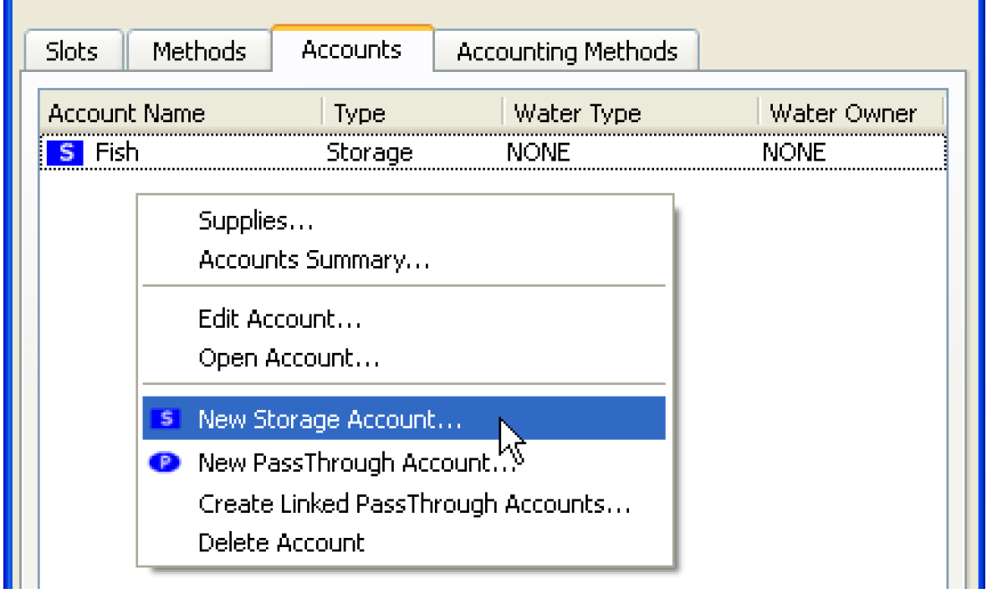Choose New Storage Account... entry
The height and width of the screenshot is (609, 987).
pos(330,419)
